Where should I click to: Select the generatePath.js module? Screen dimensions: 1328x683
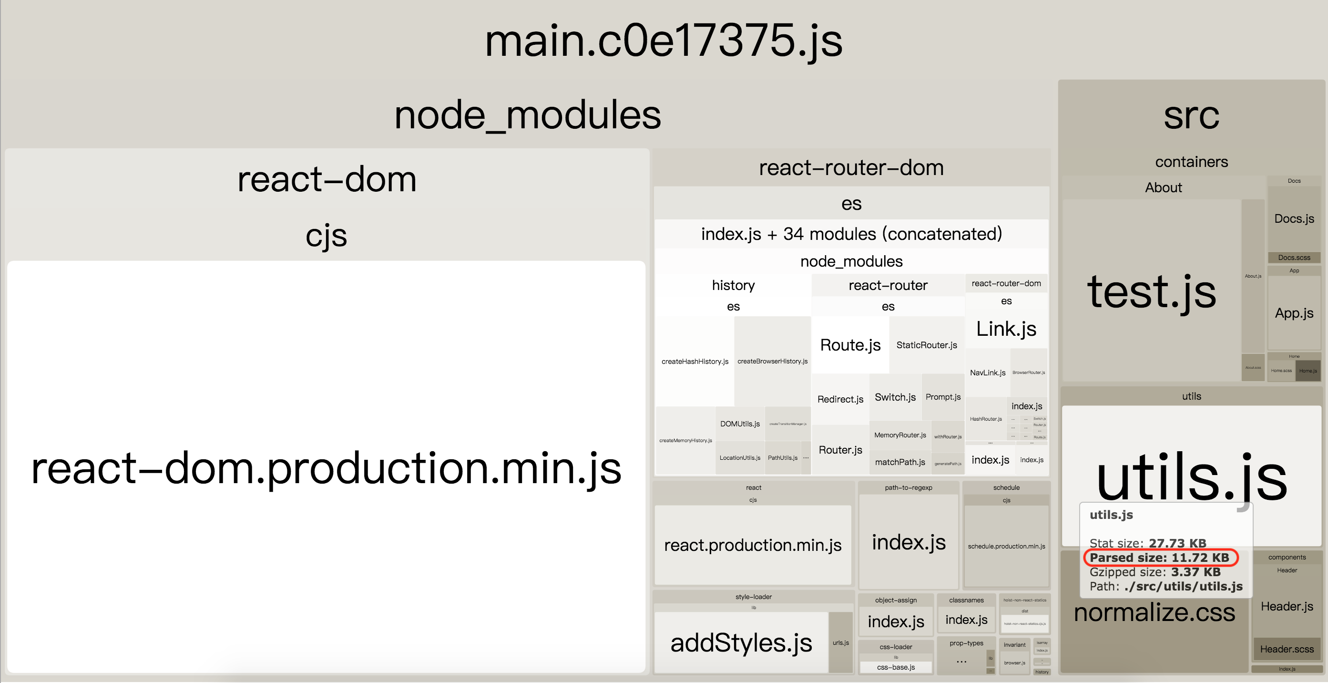point(948,463)
